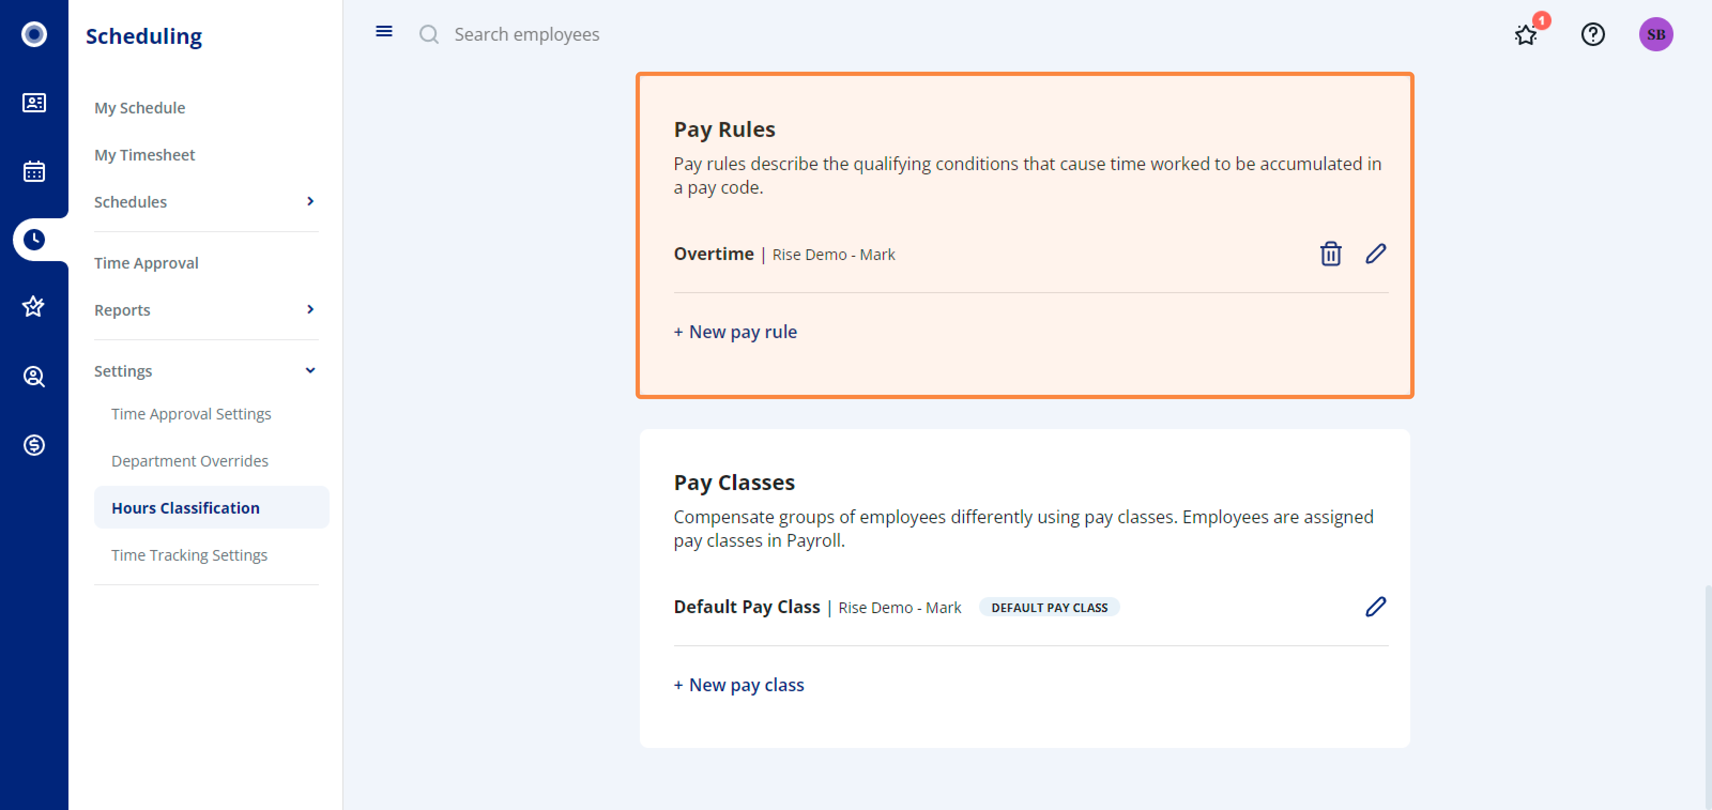Expand the Reports submenu chevron
This screenshot has width=1712, height=810.
[310, 310]
